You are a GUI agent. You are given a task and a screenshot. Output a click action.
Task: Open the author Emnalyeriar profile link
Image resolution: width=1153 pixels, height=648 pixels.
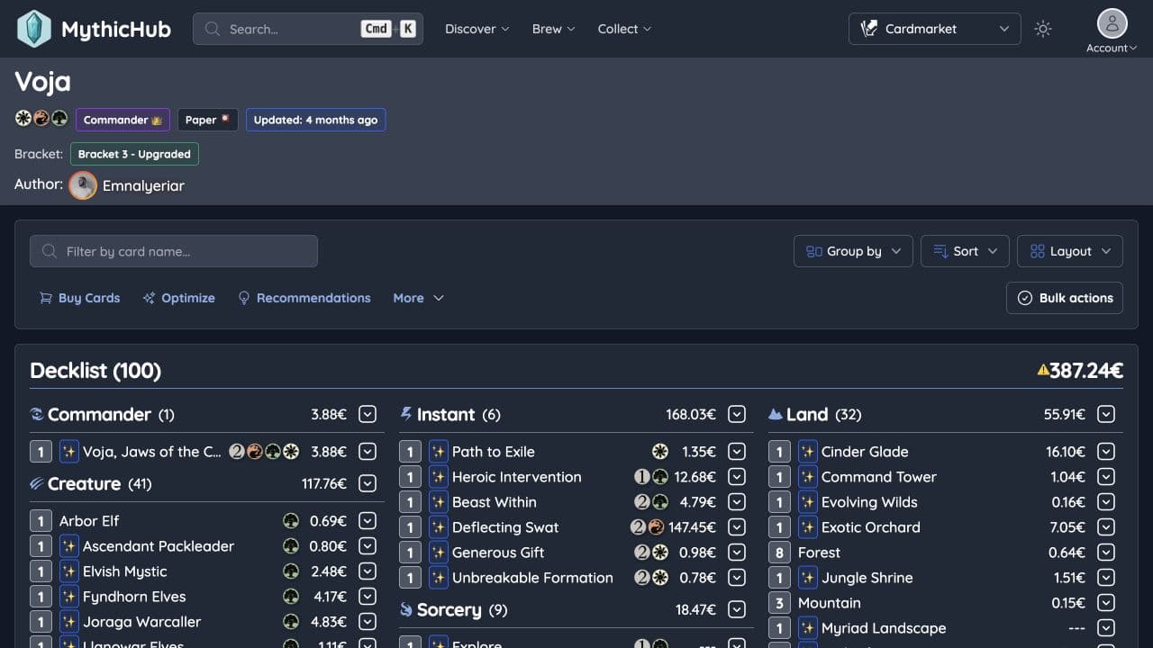pos(143,185)
